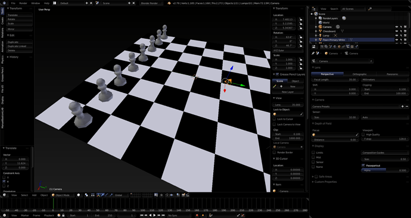The width and height of the screenshot is (411, 218).
Task: Click the jump to first frame button
Action: coord(142,216)
